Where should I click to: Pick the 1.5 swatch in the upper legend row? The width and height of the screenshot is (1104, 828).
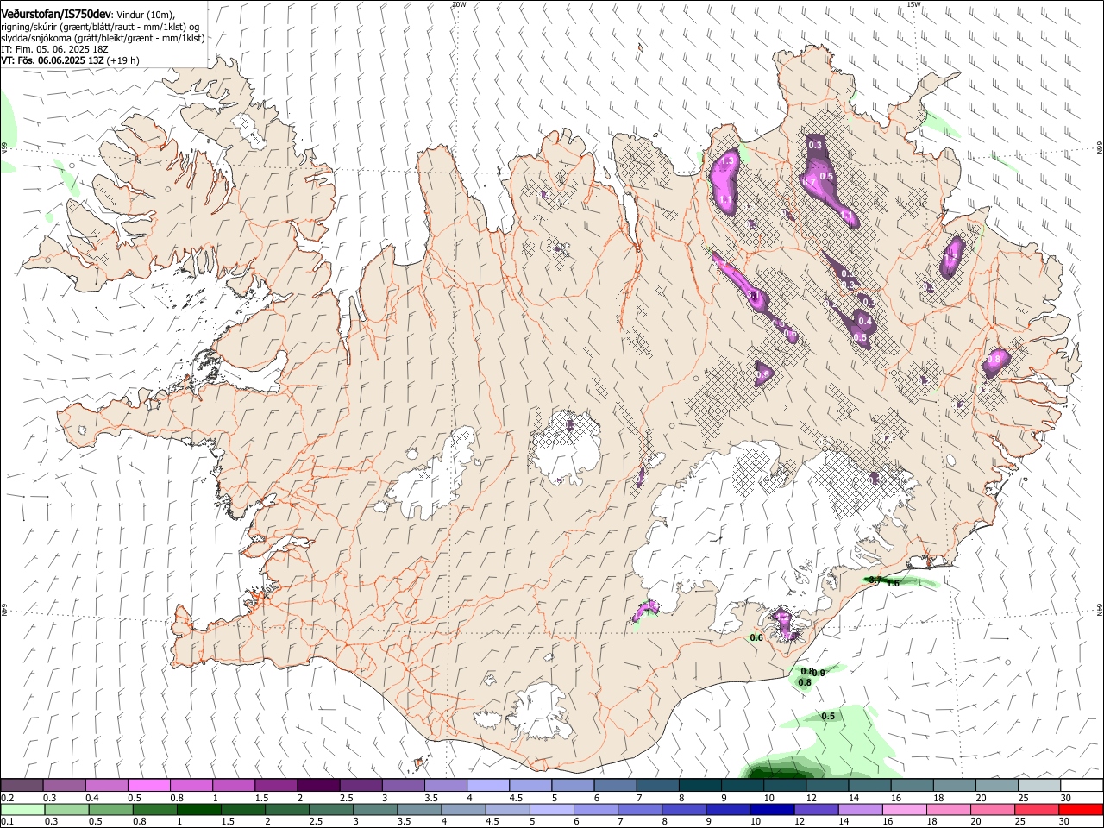pyautogui.click(x=276, y=786)
